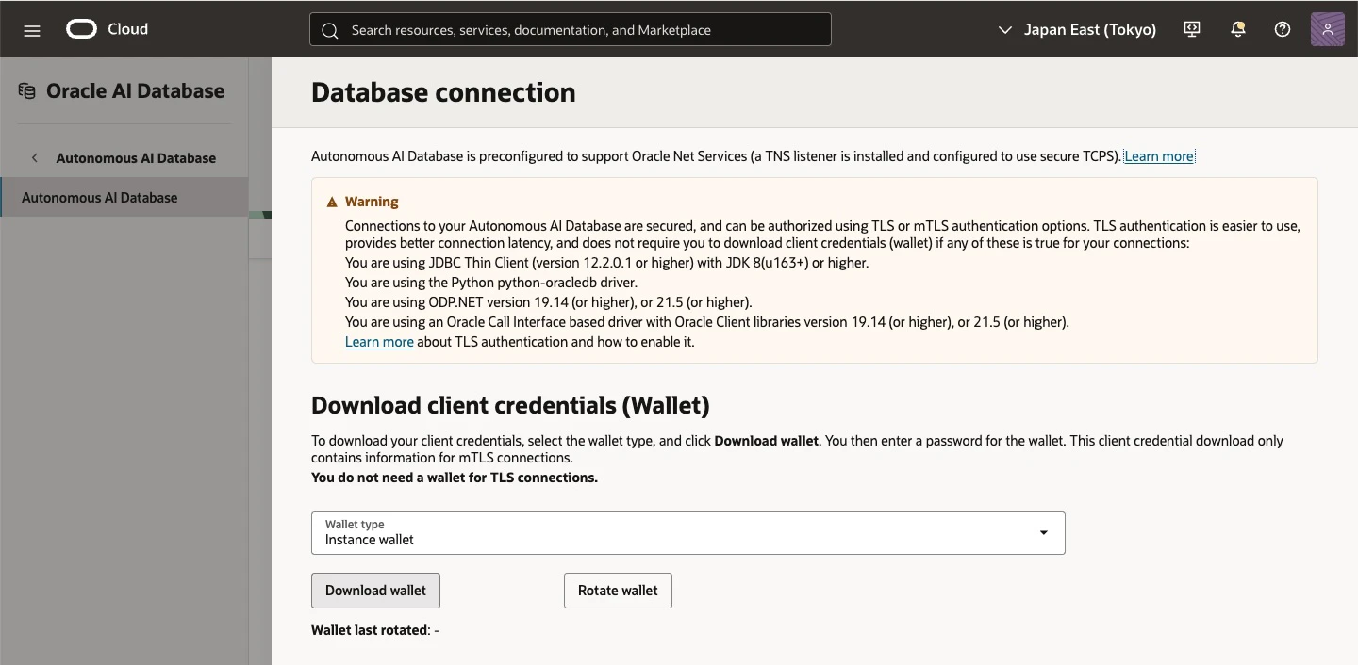Open the Wallet type dropdown

[688, 533]
